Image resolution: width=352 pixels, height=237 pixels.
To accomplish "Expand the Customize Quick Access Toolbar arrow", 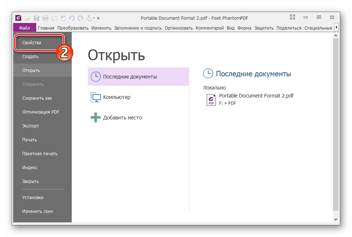I will (x=98, y=18).
